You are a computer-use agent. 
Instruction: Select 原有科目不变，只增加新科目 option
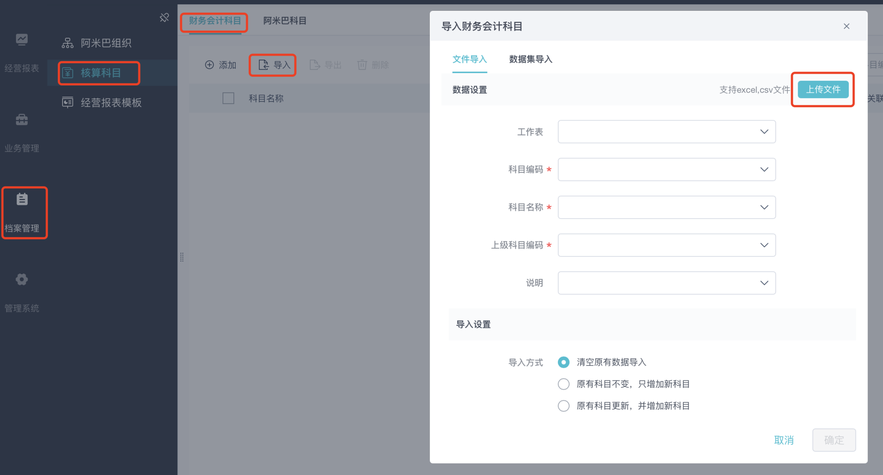click(x=564, y=384)
